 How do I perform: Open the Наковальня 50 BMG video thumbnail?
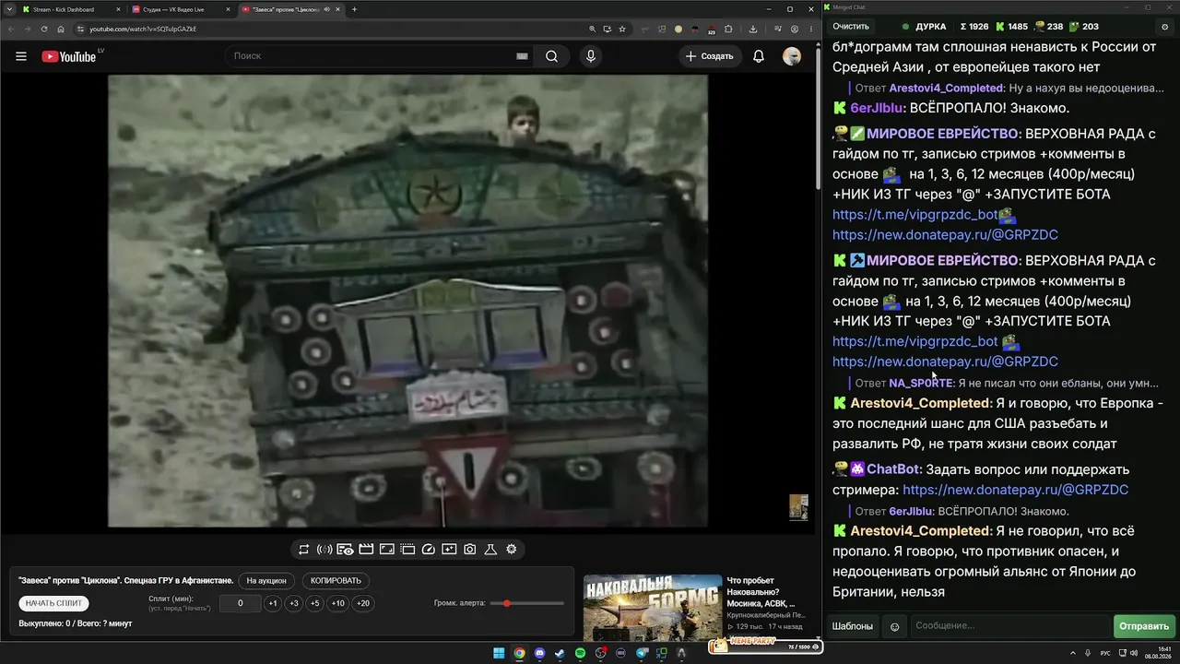[653, 607]
